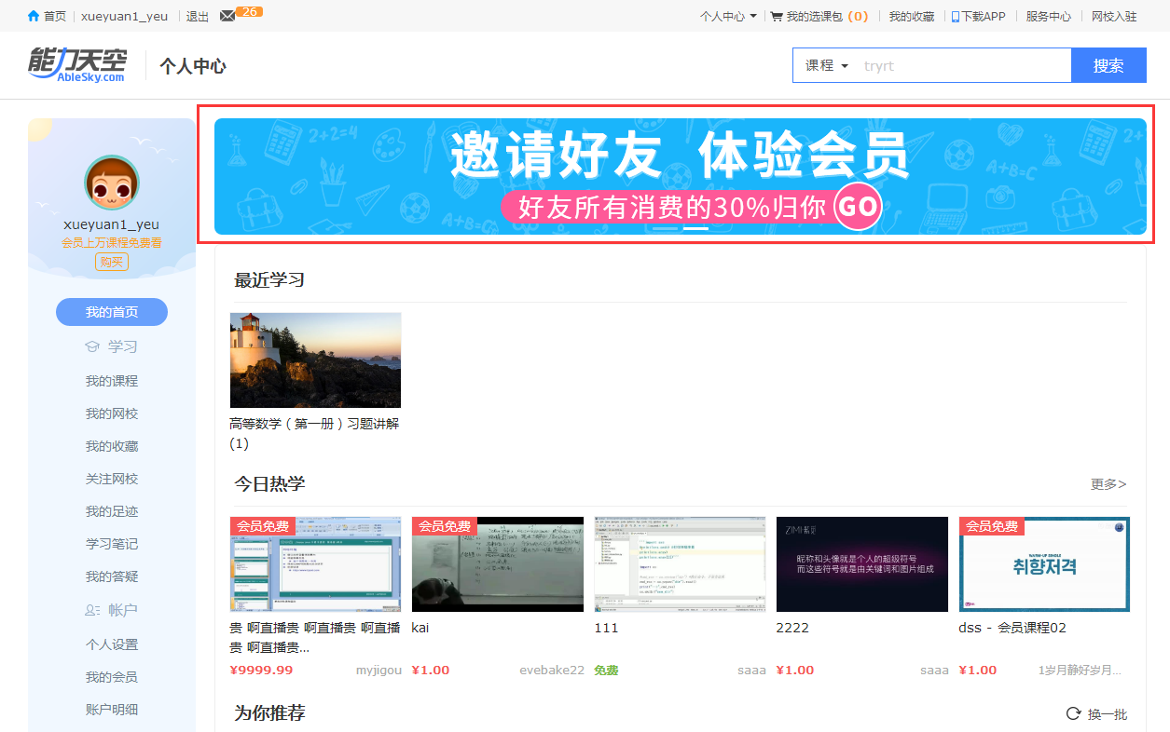The width and height of the screenshot is (1170, 732).
Task: Go to 服务中心 link
Action: click(x=1048, y=16)
